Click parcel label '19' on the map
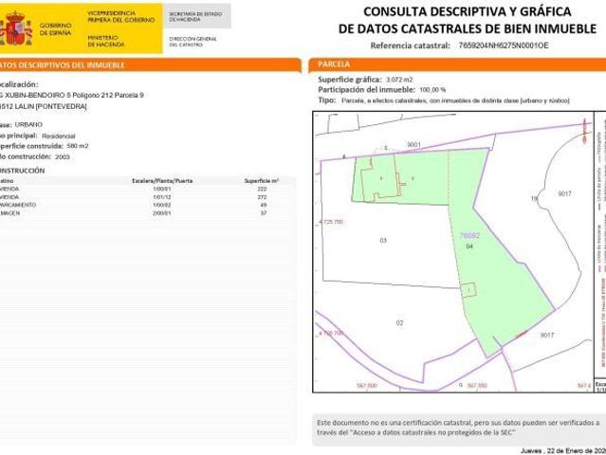Image resolution: width=606 pixels, height=455 pixels. pyautogui.click(x=534, y=198)
